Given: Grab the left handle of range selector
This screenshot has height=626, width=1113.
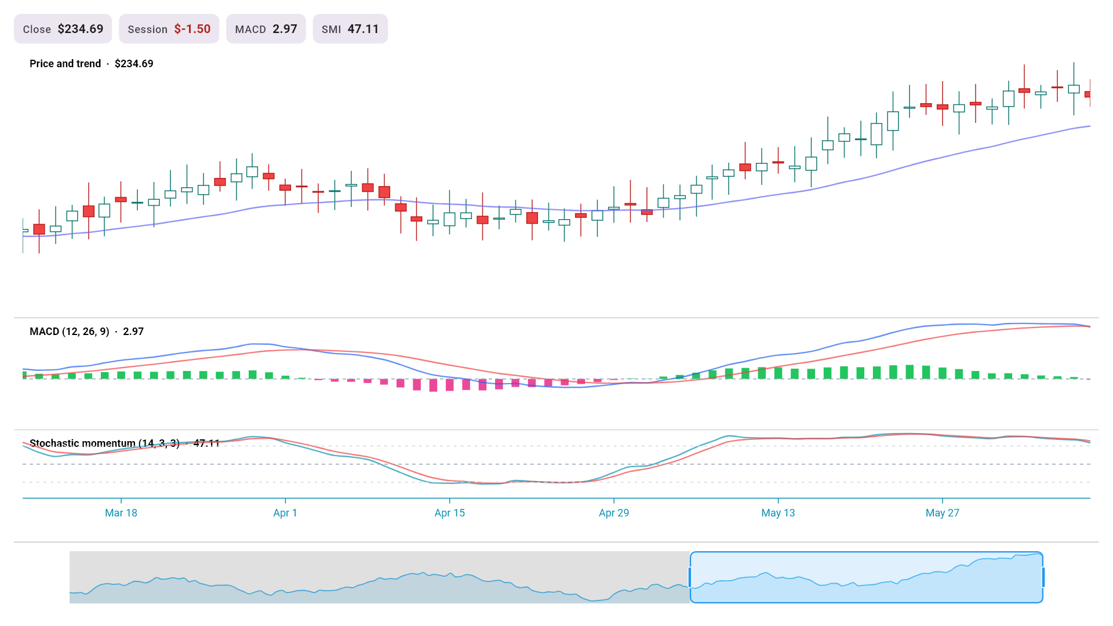Looking at the screenshot, I should coord(690,577).
